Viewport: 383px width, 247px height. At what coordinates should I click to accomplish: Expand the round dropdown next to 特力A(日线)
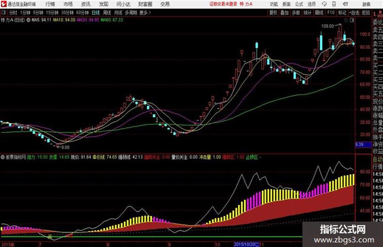28,20
